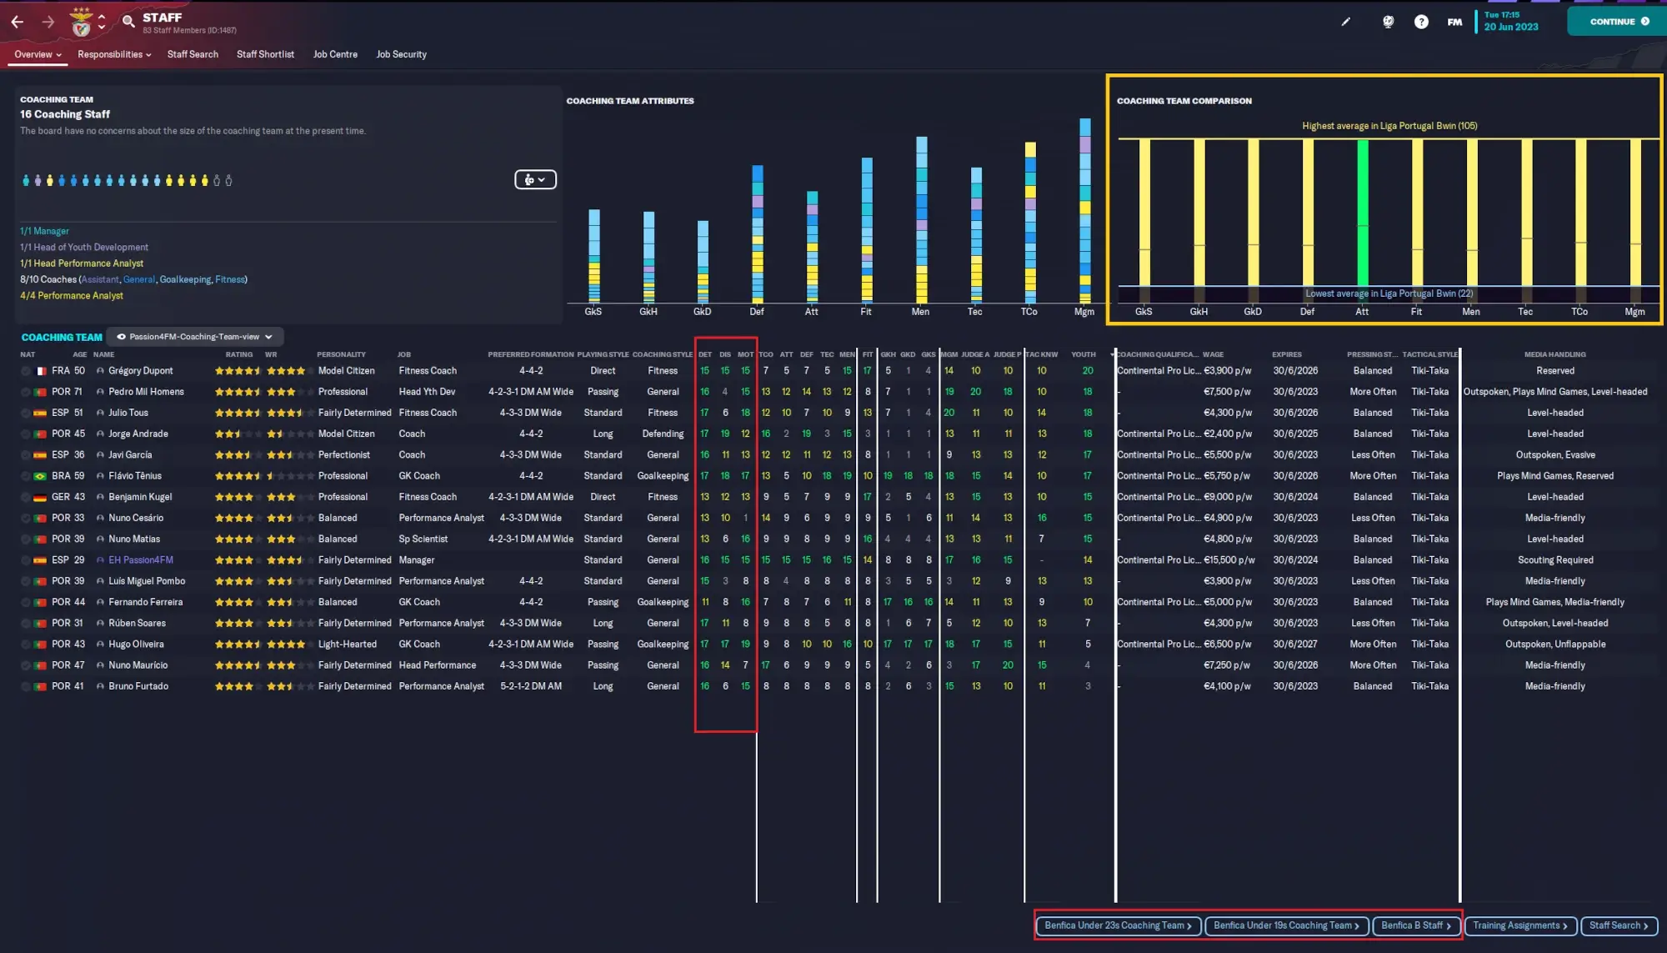The height and width of the screenshot is (953, 1667).
Task: Click the Spain flag beside Julio Tous
Action: [x=40, y=413]
